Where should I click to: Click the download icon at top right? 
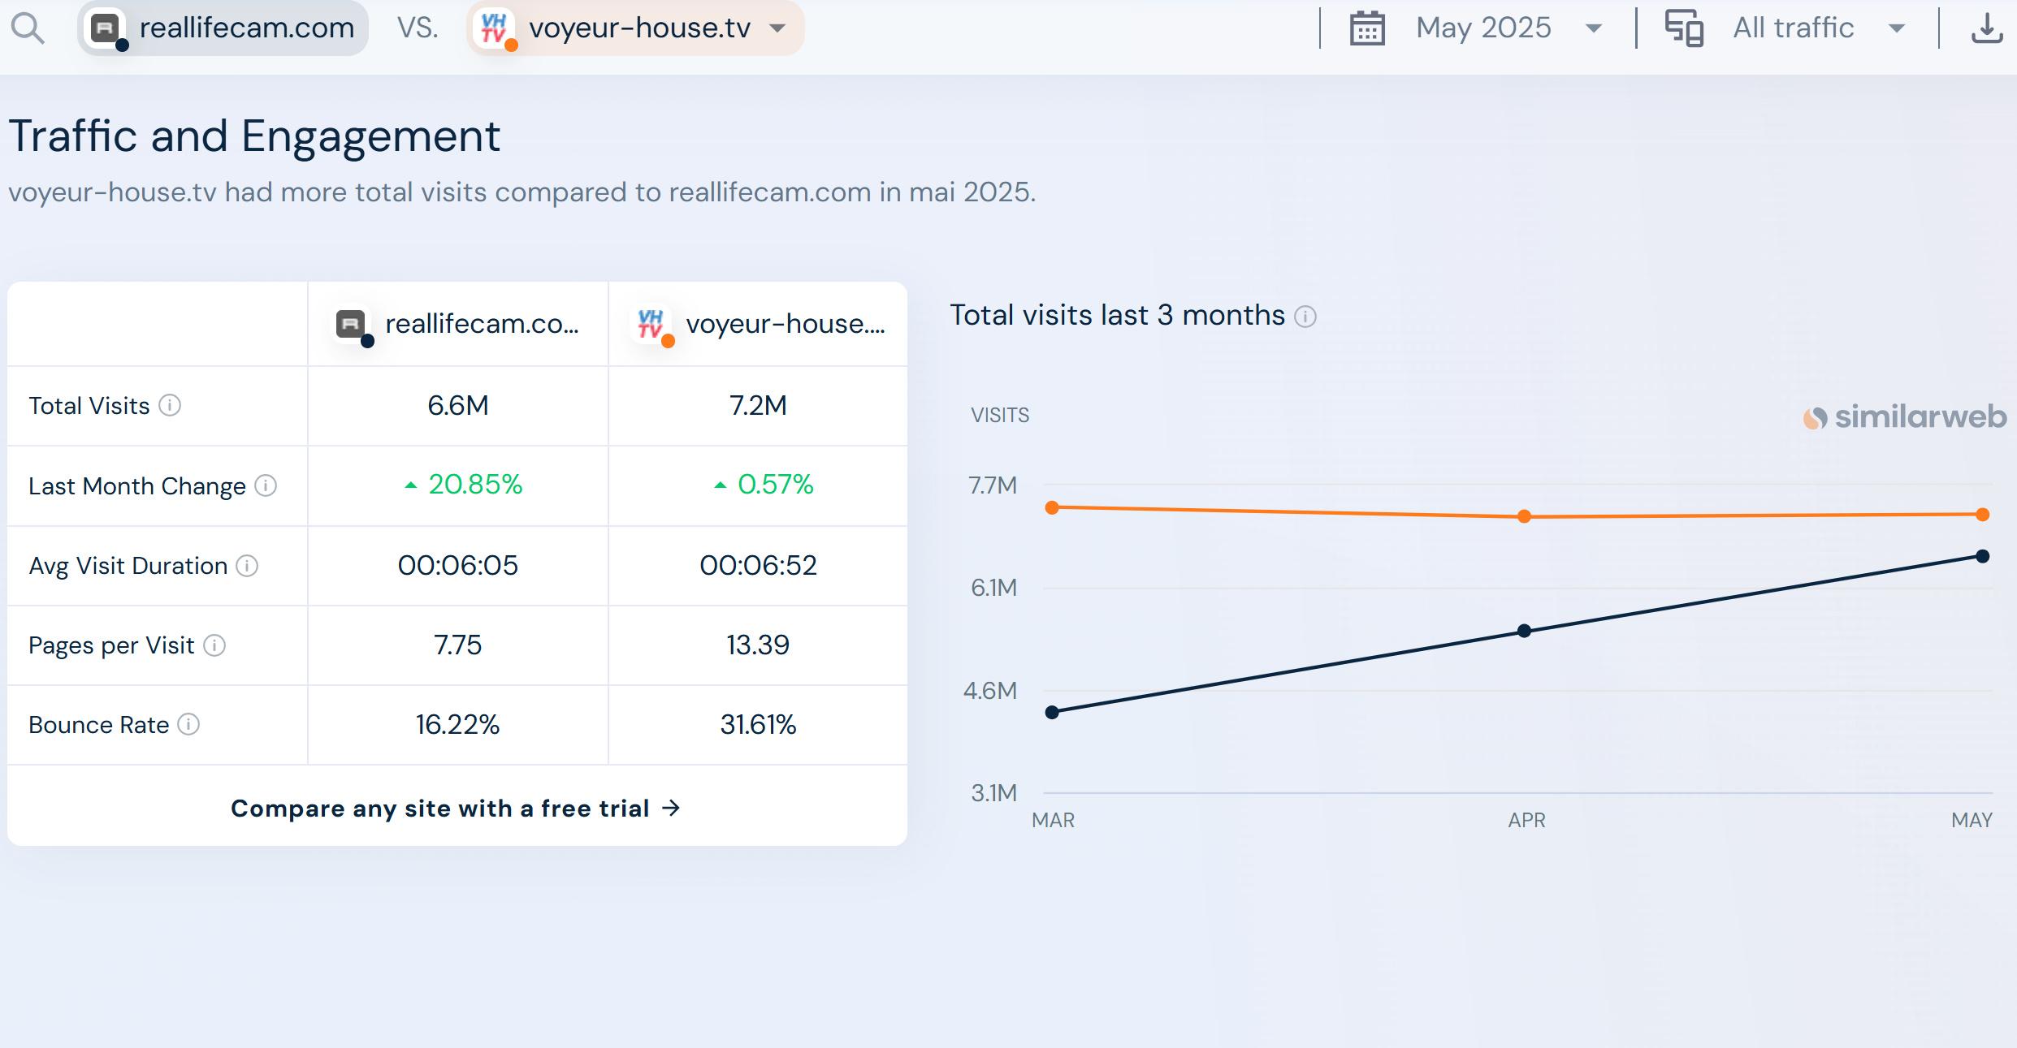[1986, 28]
